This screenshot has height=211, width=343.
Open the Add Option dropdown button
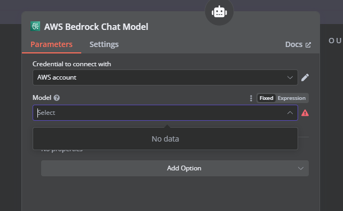pos(175,168)
